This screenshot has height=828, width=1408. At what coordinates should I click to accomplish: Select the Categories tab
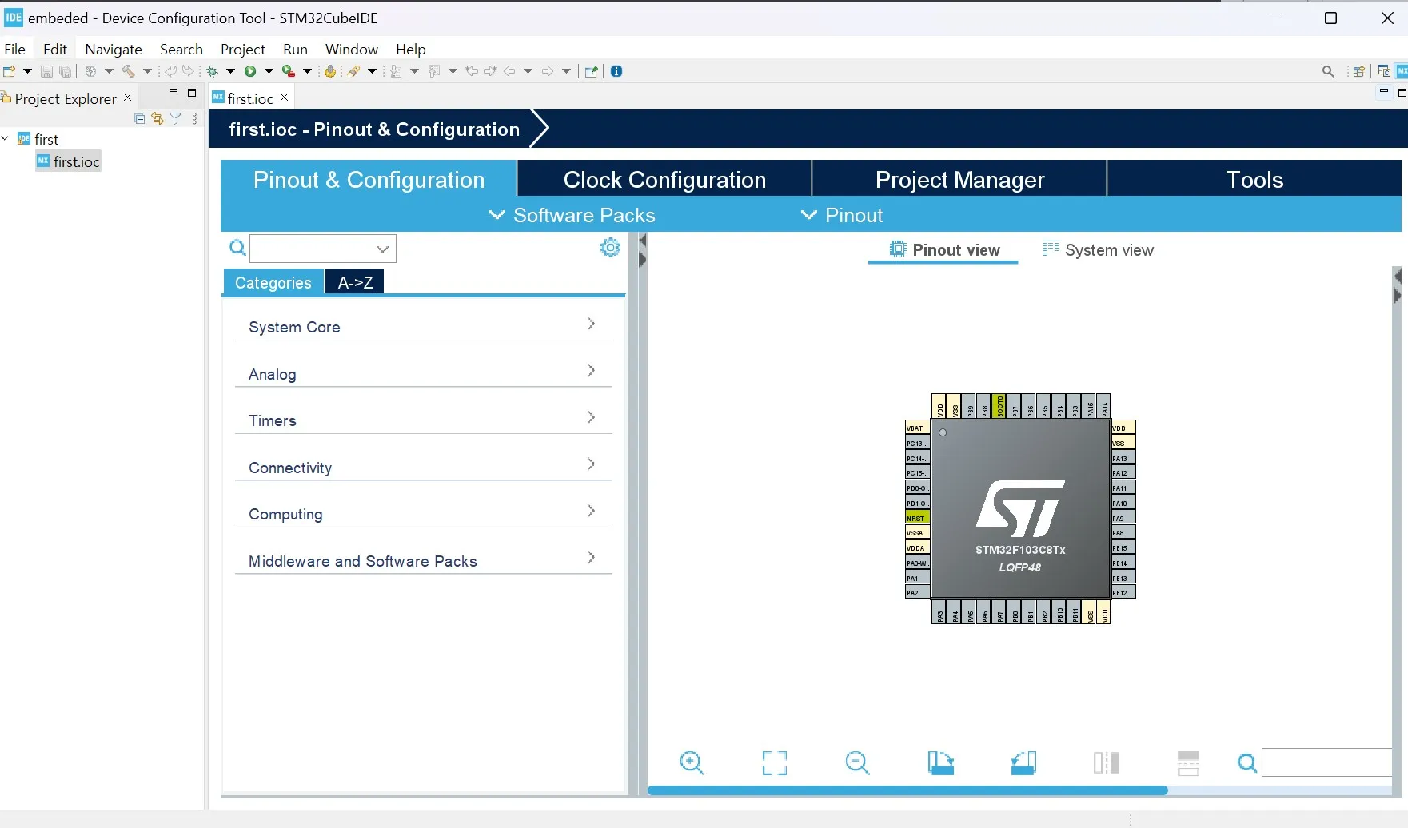point(273,282)
